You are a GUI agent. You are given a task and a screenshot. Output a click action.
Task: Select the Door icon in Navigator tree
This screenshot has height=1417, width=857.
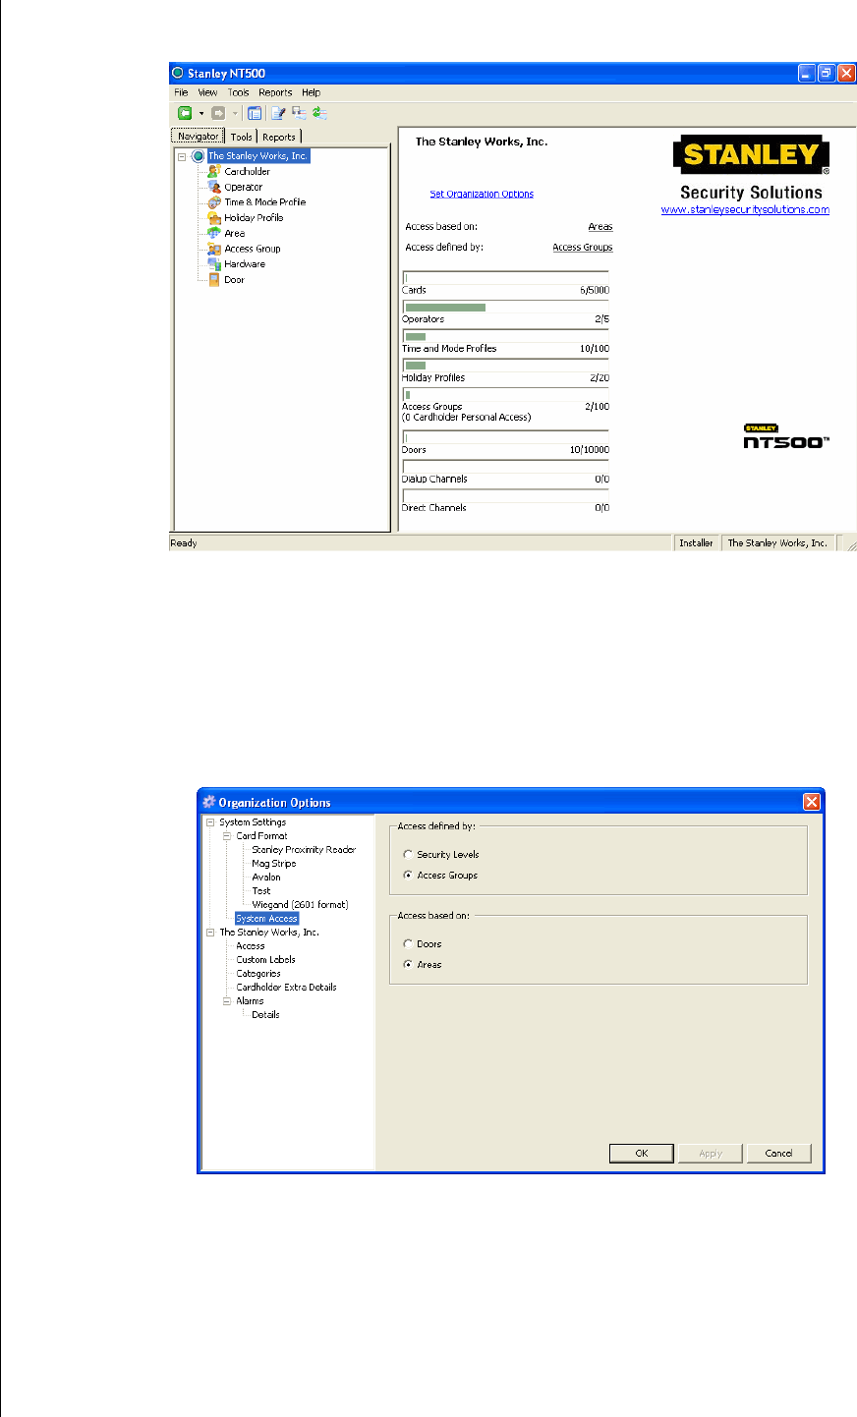click(214, 280)
